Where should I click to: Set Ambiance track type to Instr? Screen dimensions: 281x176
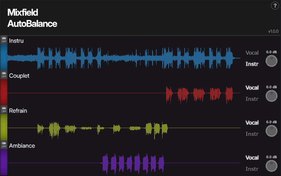point(252,169)
